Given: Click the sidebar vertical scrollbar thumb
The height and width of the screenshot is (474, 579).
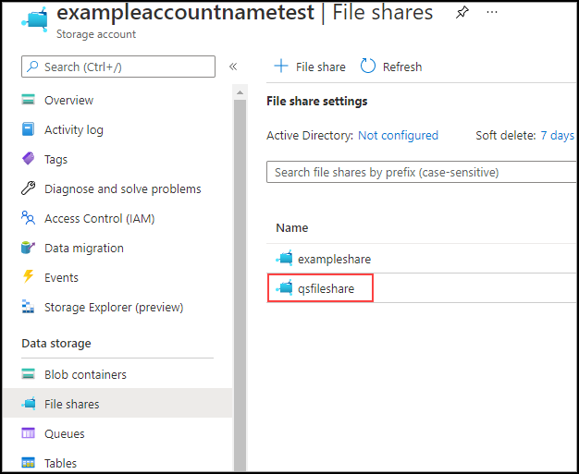Looking at the screenshot, I should (240, 284).
